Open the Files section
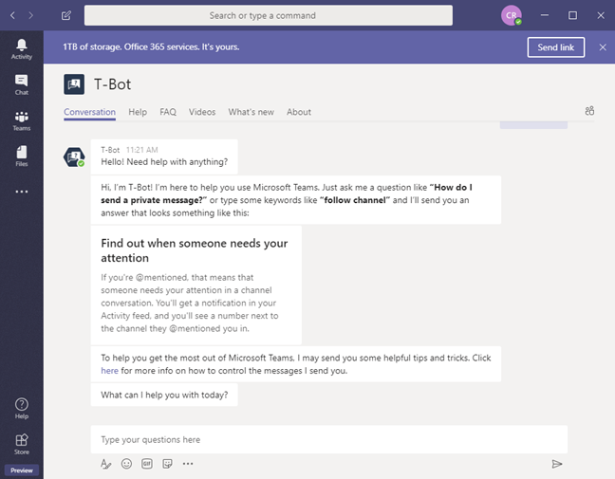615x479 pixels. (22, 156)
